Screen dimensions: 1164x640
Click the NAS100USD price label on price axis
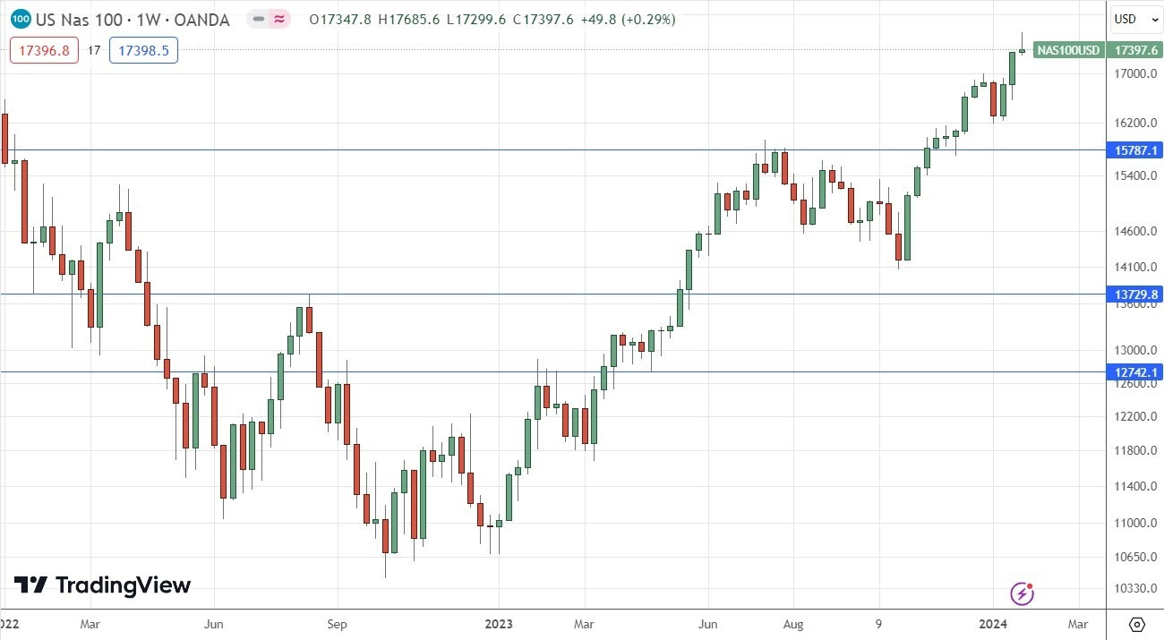click(1069, 51)
